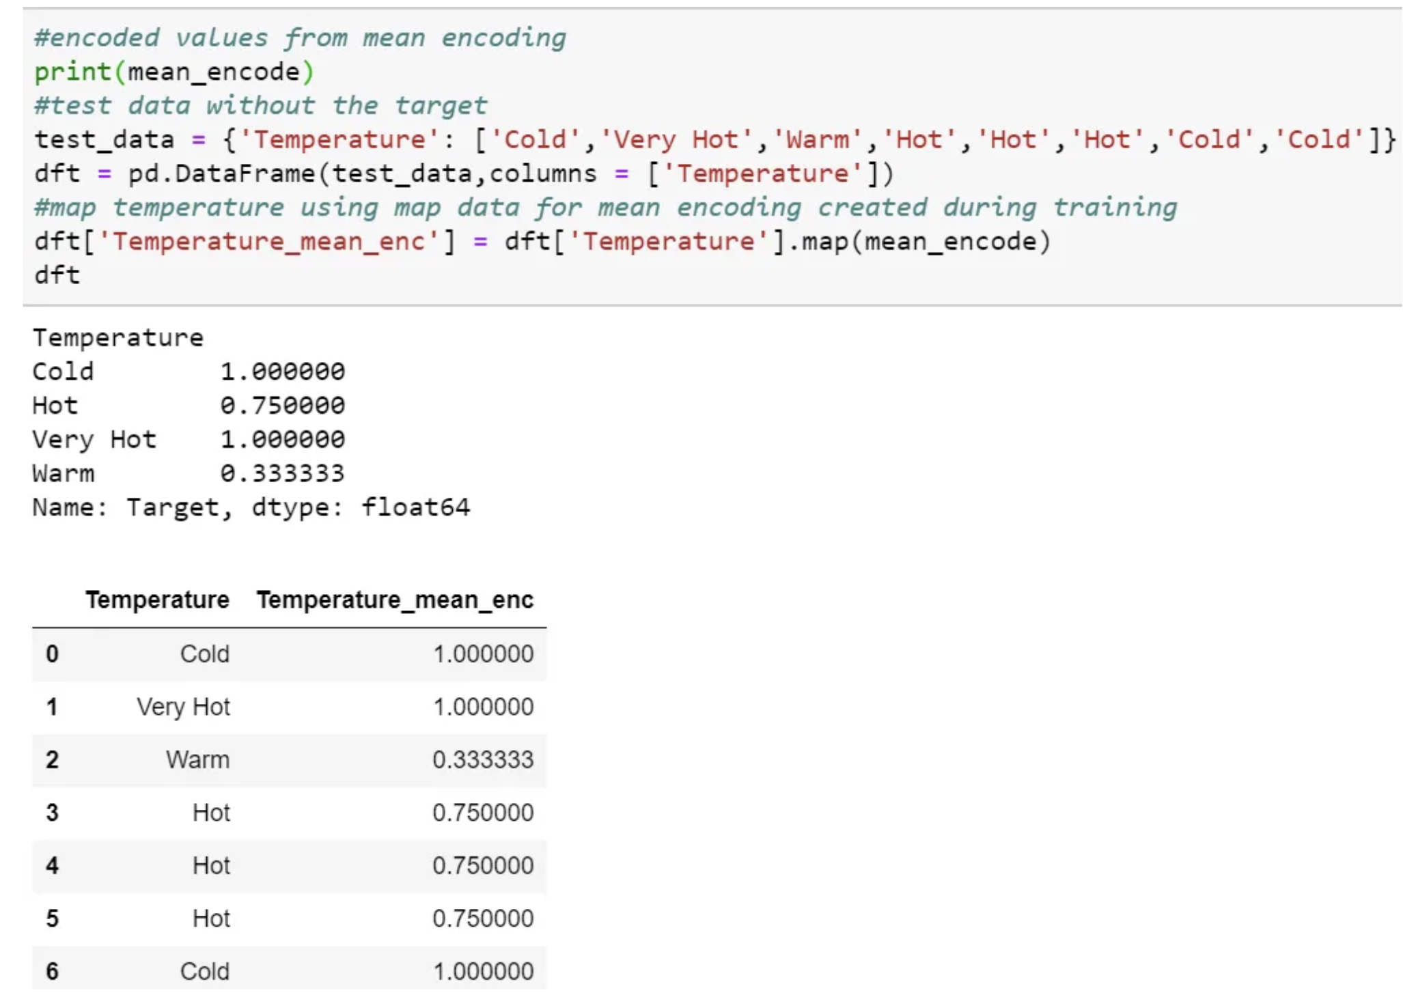Click the Temperature column header
Image resolution: width=1403 pixels, height=997 pixels.
(157, 600)
